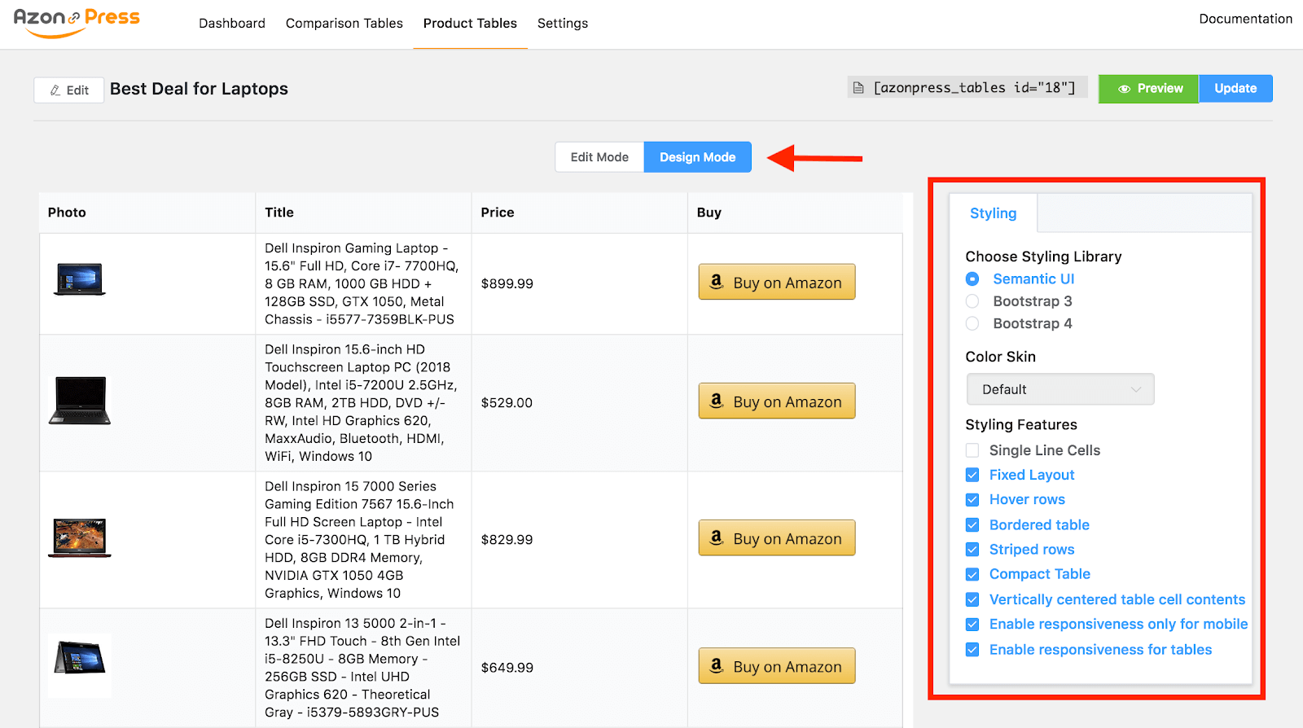Click the Update button
This screenshot has height=728, width=1303.
point(1235,89)
